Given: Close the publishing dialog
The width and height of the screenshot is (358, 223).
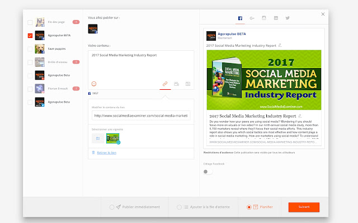Looking at the screenshot, I should click(323, 14).
